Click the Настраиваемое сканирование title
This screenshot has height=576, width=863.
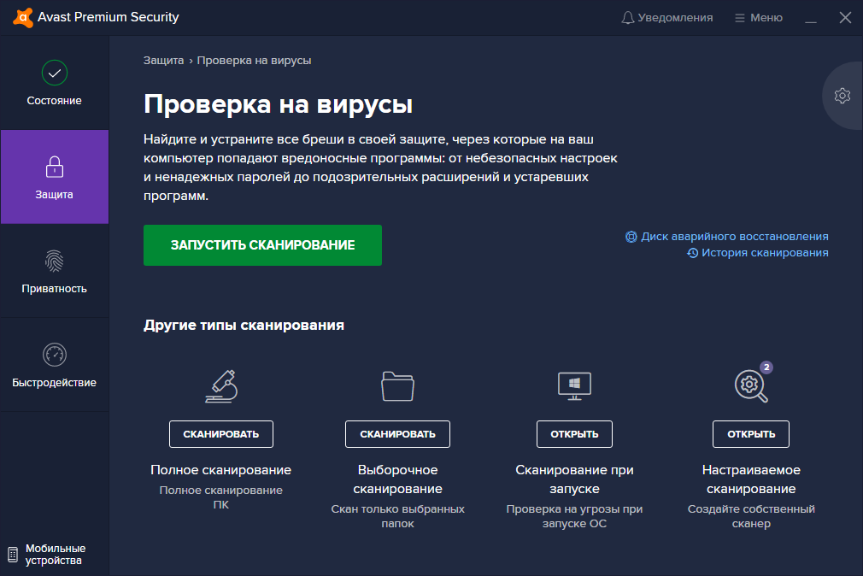pyautogui.click(x=751, y=479)
